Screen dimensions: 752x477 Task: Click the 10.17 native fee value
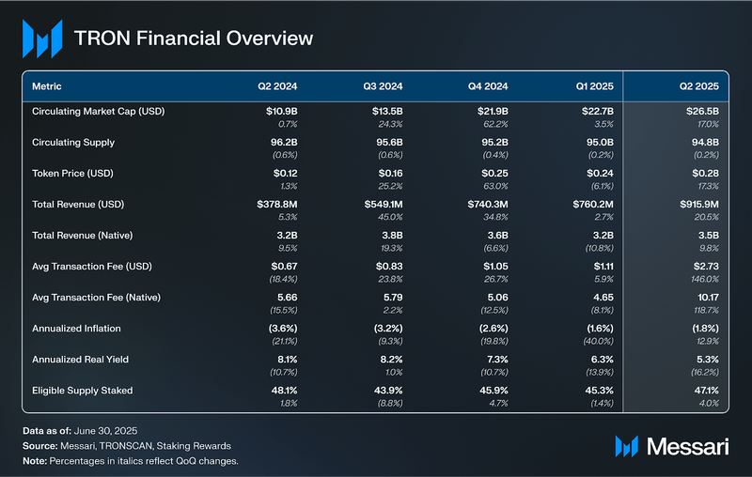(x=708, y=298)
